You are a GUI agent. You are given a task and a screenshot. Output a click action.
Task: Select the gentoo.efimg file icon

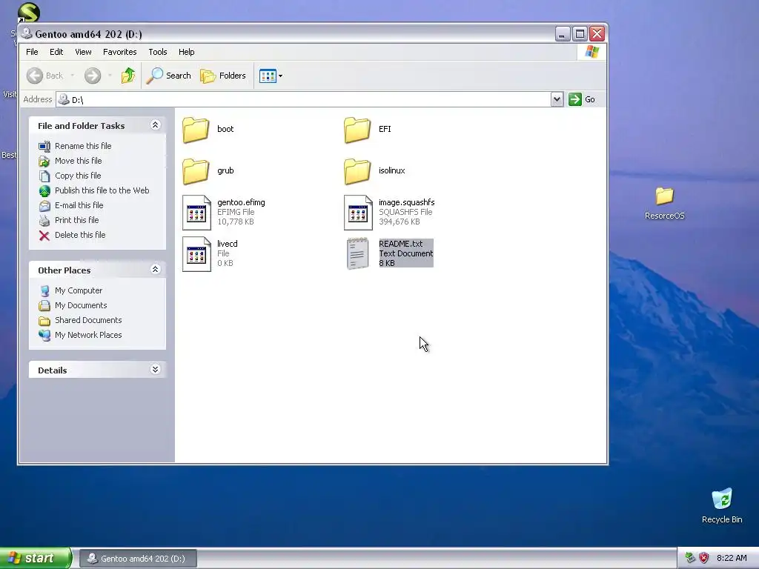(196, 213)
